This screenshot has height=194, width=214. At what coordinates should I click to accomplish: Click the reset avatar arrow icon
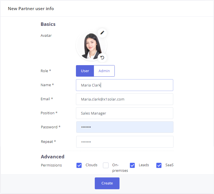click(102, 58)
